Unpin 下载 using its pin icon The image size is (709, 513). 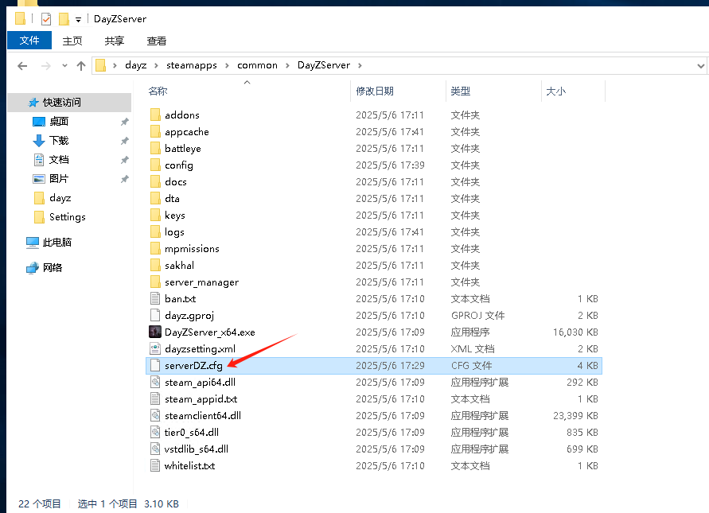pos(125,141)
